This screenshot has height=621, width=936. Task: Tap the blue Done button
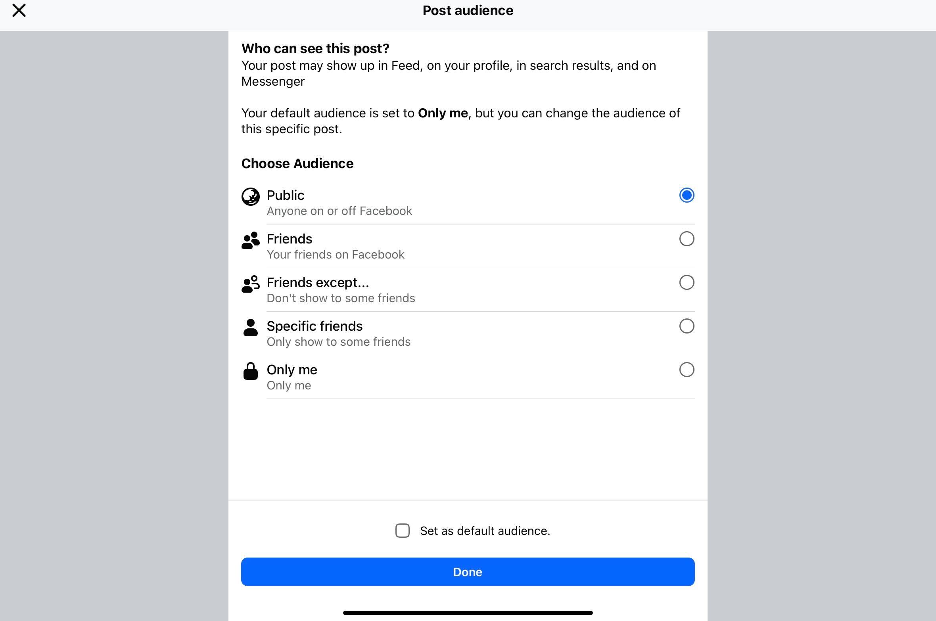(468, 572)
